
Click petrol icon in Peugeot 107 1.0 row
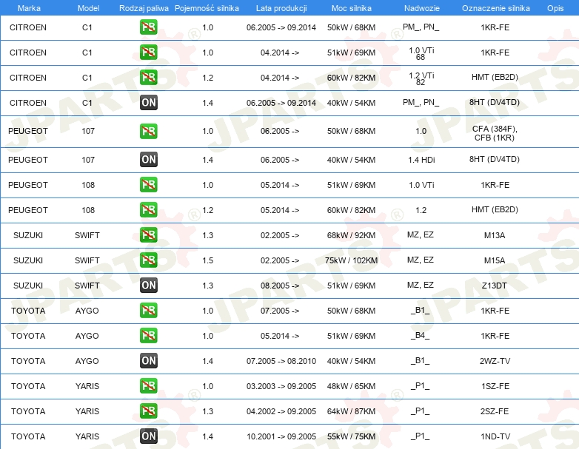[x=148, y=132]
